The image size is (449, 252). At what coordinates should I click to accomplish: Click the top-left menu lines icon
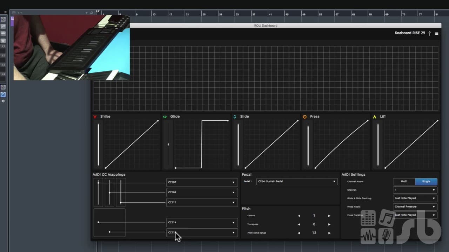5,12
